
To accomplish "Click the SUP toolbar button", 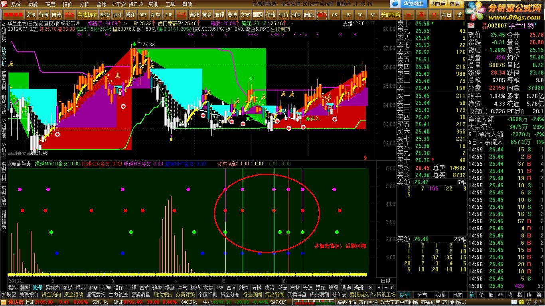I will point(168,15).
